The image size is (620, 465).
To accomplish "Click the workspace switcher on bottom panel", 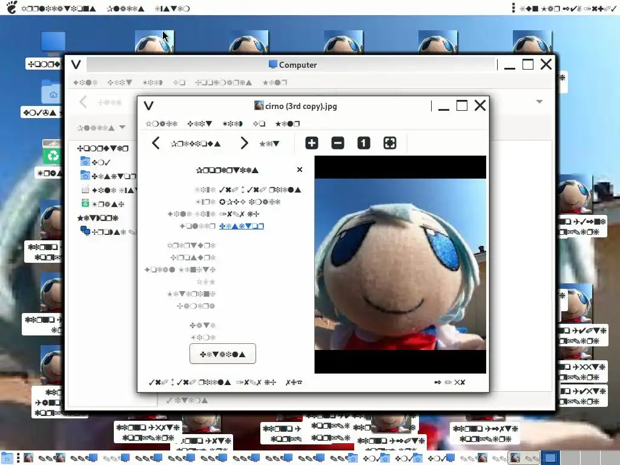I will pyautogui.click(x=579, y=458).
